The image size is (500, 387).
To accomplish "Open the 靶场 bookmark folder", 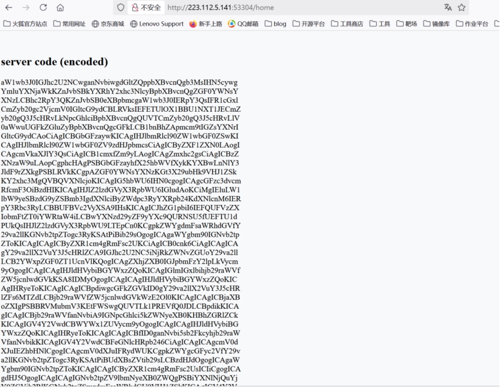I will [407, 24].
